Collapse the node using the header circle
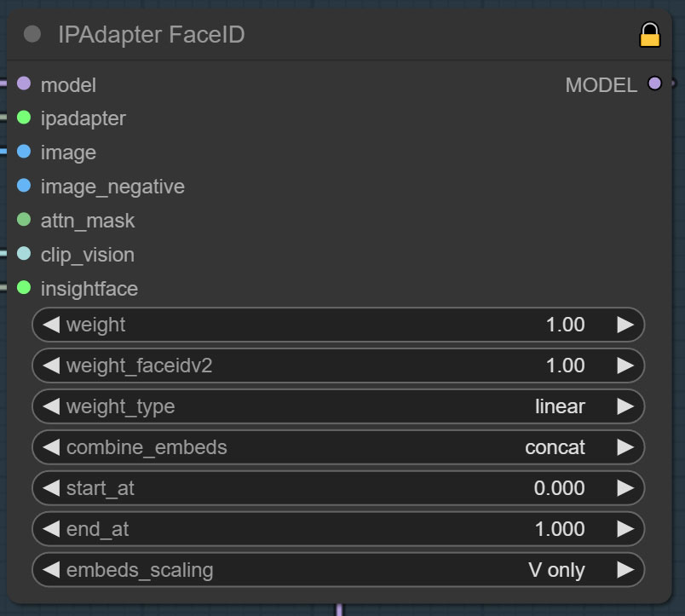This screenshot has width=685, height=616. click(32, 35)
